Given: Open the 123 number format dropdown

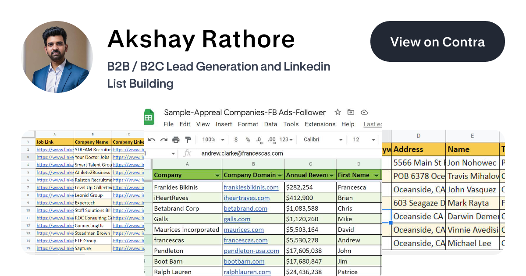Looking at the screenshot, I should (285, 139).
